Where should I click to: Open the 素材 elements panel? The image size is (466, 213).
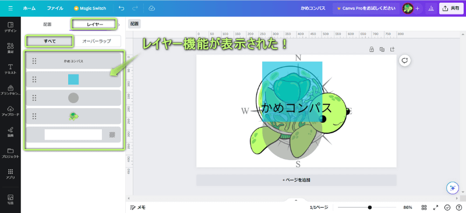pos(10,48)
